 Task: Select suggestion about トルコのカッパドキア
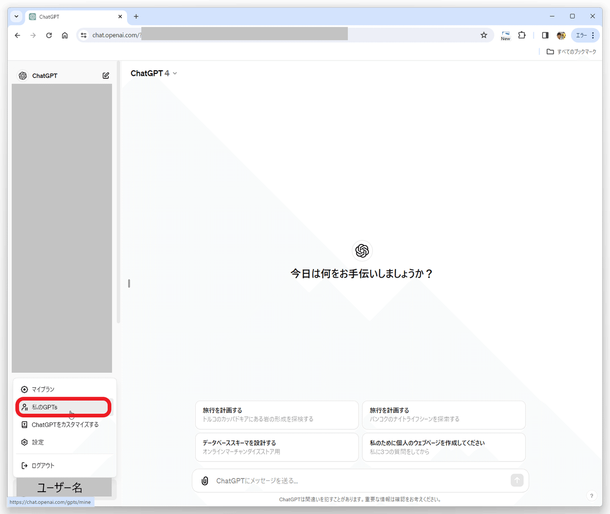click(x=277, y=415)
